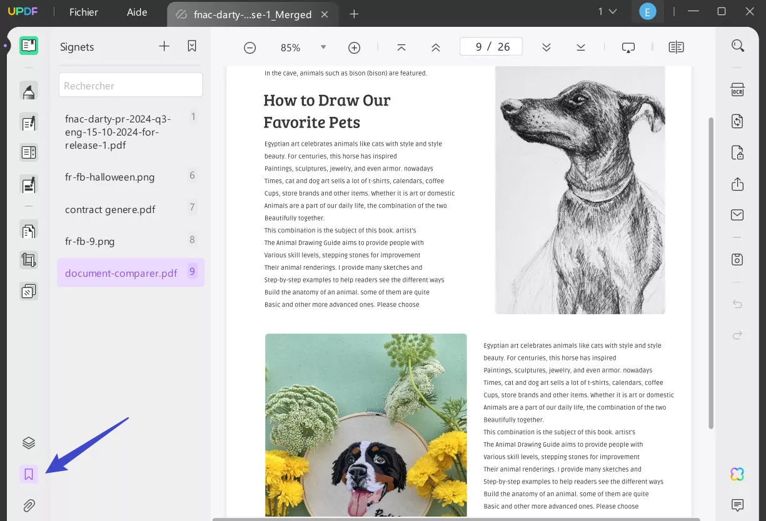
Task: Toggle bookmark for current page
Action: point(192,46)
